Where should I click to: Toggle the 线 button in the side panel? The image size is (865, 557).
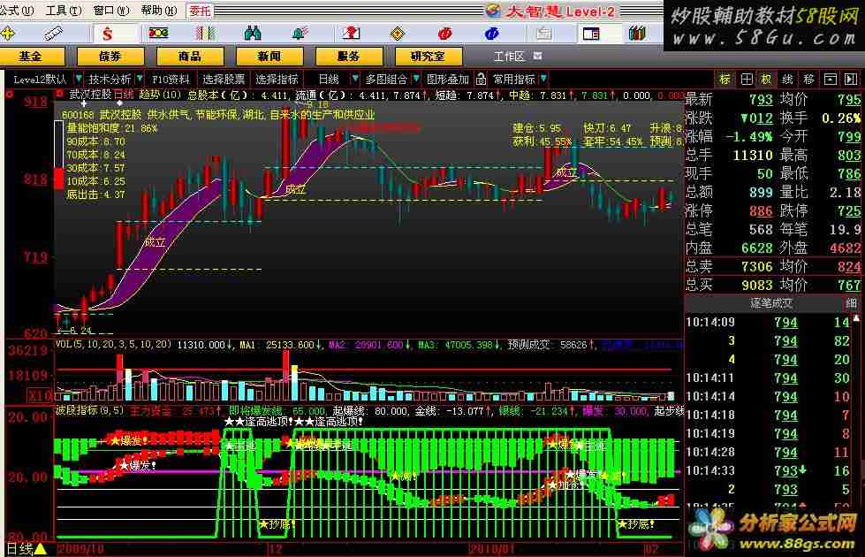coord(787,80)
